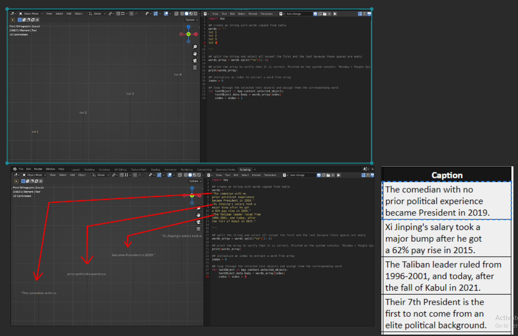This screenshot has width=518, height=336.
Task: Switch to Scripting workspace tab
Action: pyautogui.click(x=245, y=170)
